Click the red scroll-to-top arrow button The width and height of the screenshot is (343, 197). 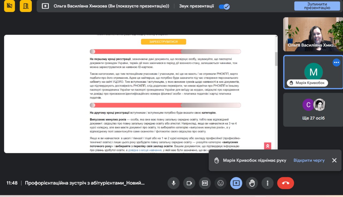pos(267,146)
